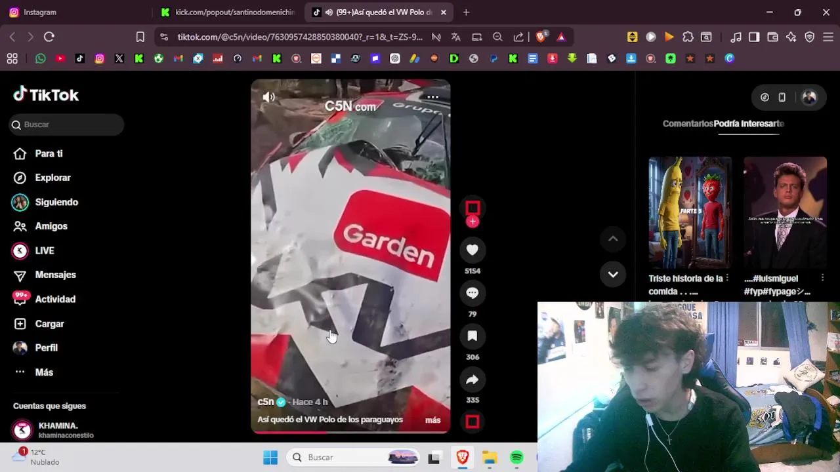This screenshot has width=840, height=472.
Task: Go to next video with down chevron
Action: (x=613, y=275)
